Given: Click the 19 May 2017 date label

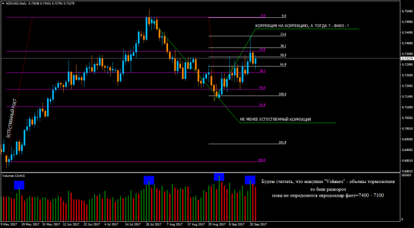Looking at the screenshot, I should tap(30, 224).
